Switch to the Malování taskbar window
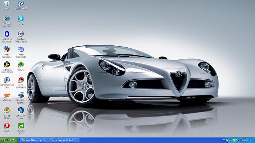This screenshot has height=143, width=255. pos(65,140)
